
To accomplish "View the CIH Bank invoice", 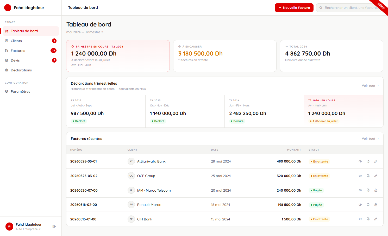I will coord(360,219).
